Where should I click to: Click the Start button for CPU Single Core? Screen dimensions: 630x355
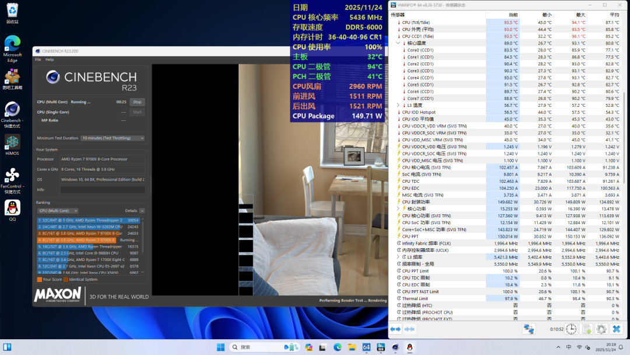pos(137,112)
